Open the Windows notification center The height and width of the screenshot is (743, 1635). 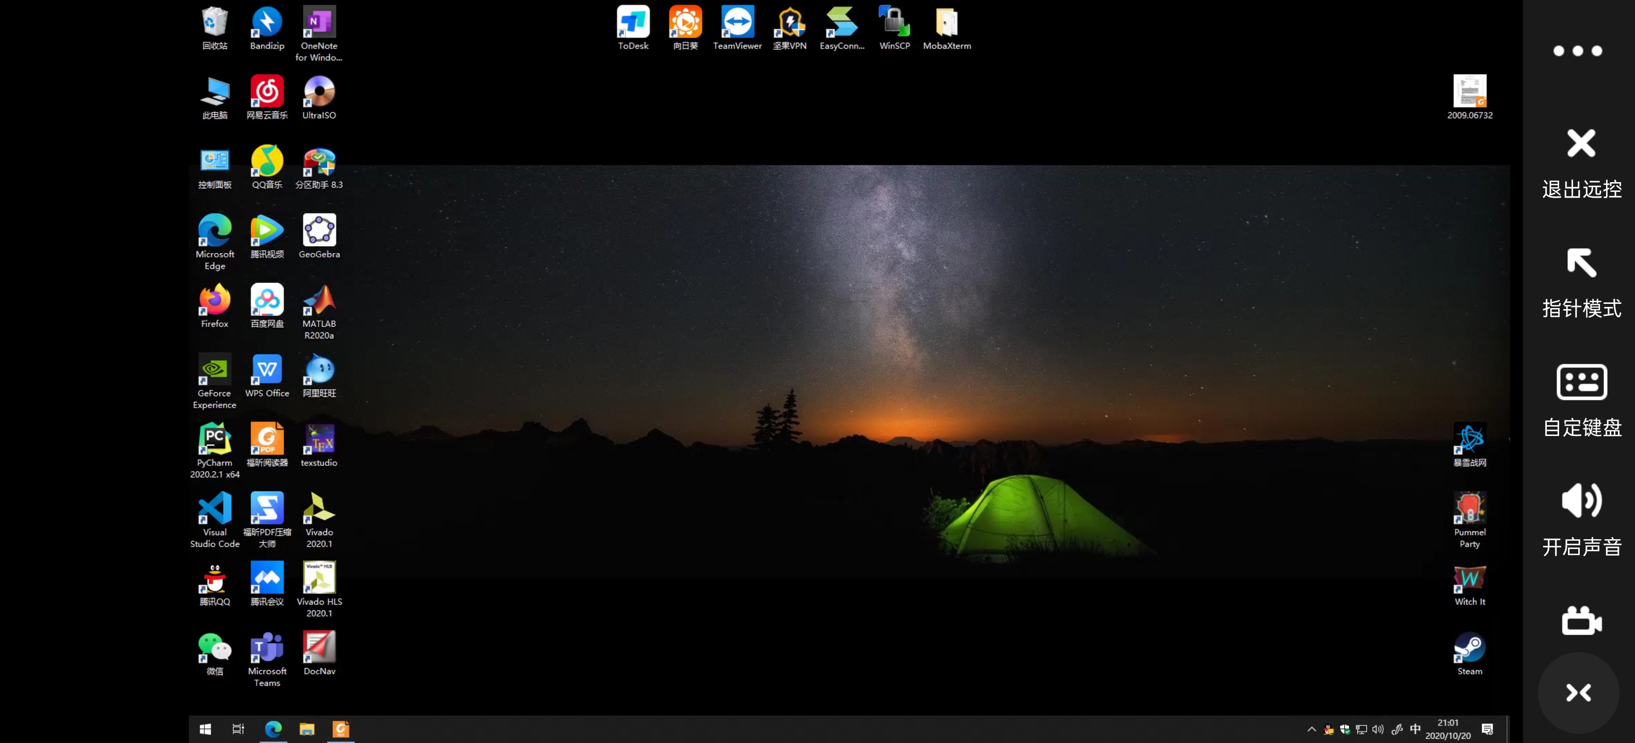point(1487,729)
